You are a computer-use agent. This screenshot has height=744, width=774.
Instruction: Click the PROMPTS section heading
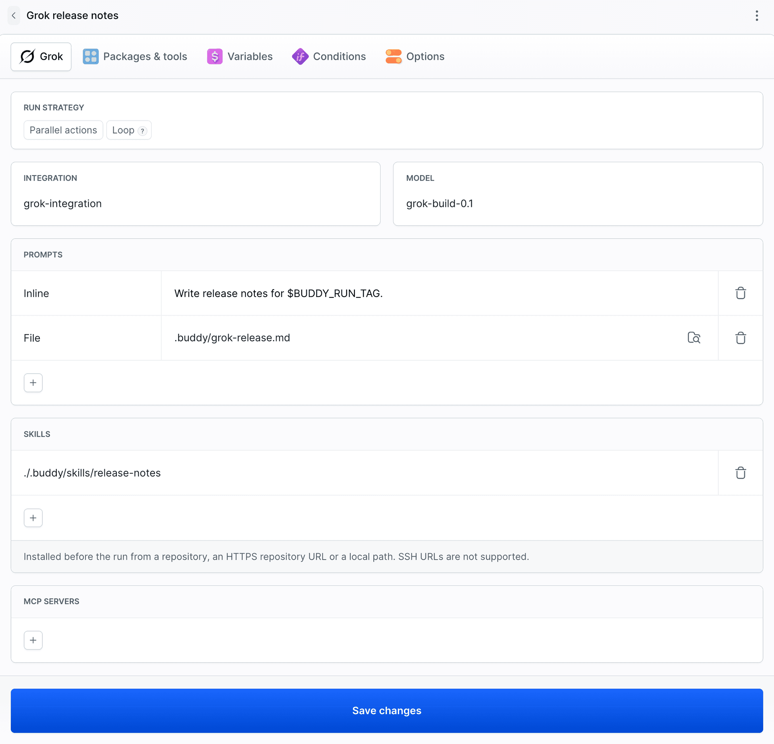click(x=43, y=255)
